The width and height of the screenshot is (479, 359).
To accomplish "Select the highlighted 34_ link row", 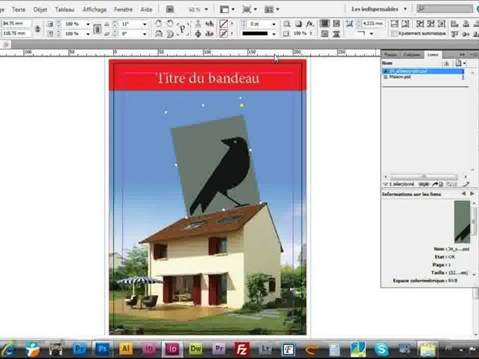I will (424, 71).
